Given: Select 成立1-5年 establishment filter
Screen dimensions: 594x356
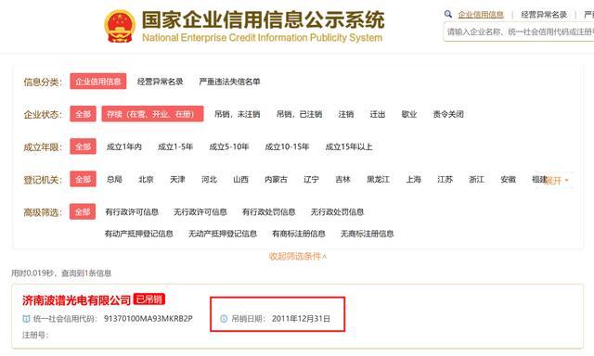Looking at the screenshot, I should [175, 146].
